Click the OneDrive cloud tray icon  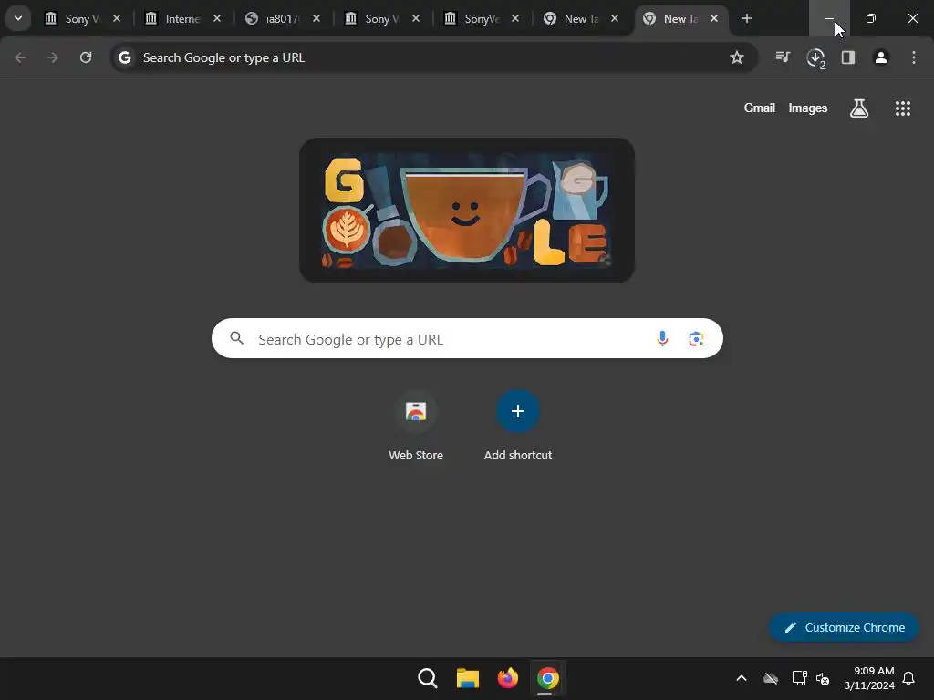(771, 678)
